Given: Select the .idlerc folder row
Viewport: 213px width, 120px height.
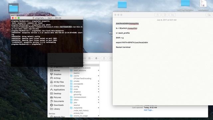Looking at the screenshot, I should pos(85,100).
